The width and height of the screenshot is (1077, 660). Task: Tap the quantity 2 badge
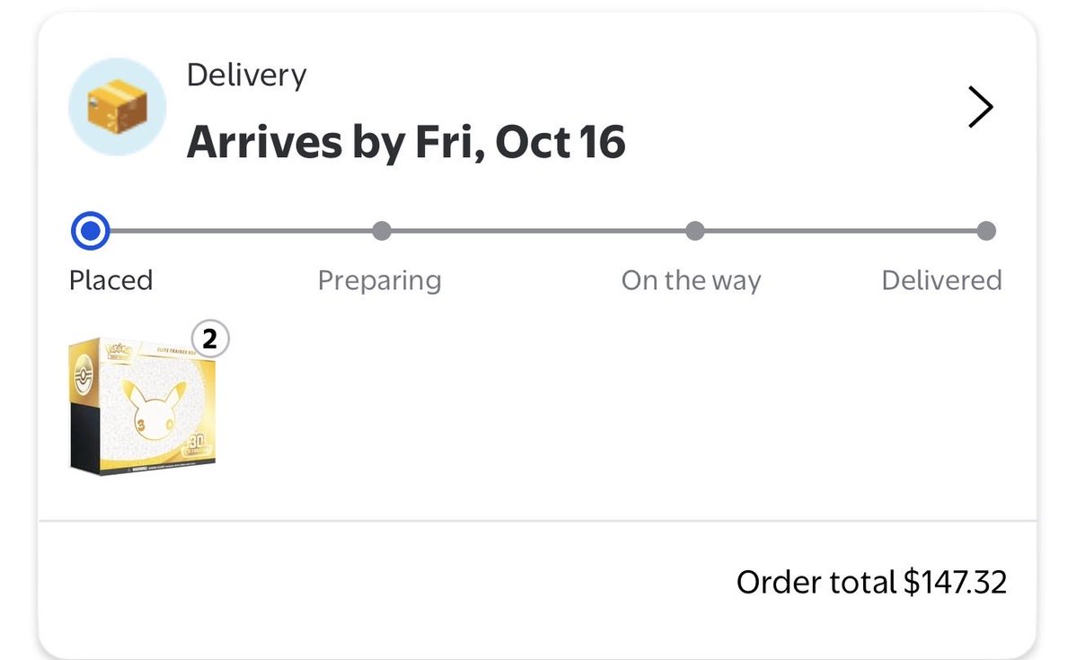(209, 339)
